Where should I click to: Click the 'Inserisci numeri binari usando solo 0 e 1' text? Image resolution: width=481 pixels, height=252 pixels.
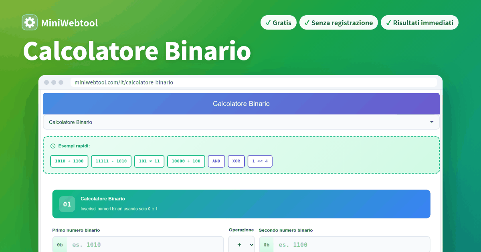coord(119,209)
